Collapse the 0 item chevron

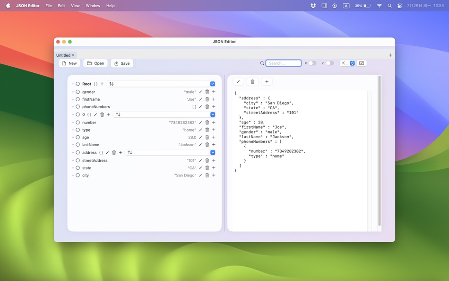73,114
